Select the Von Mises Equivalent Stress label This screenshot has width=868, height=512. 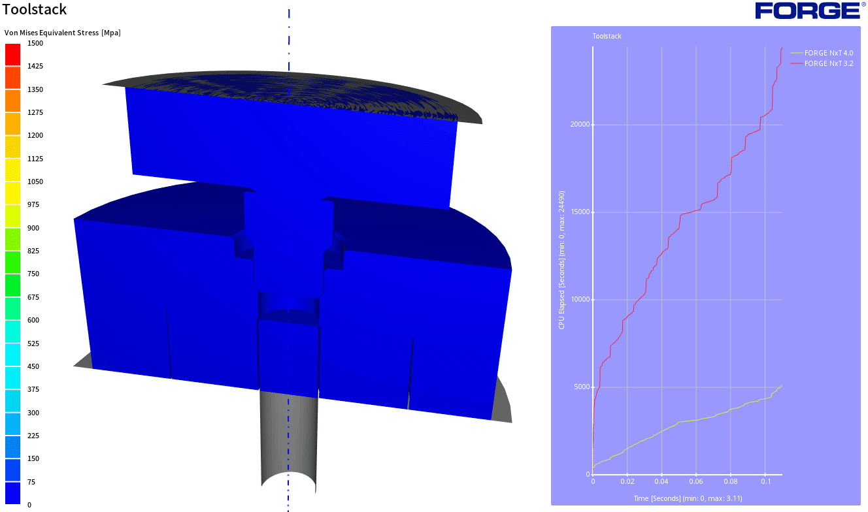click(63, 33)
